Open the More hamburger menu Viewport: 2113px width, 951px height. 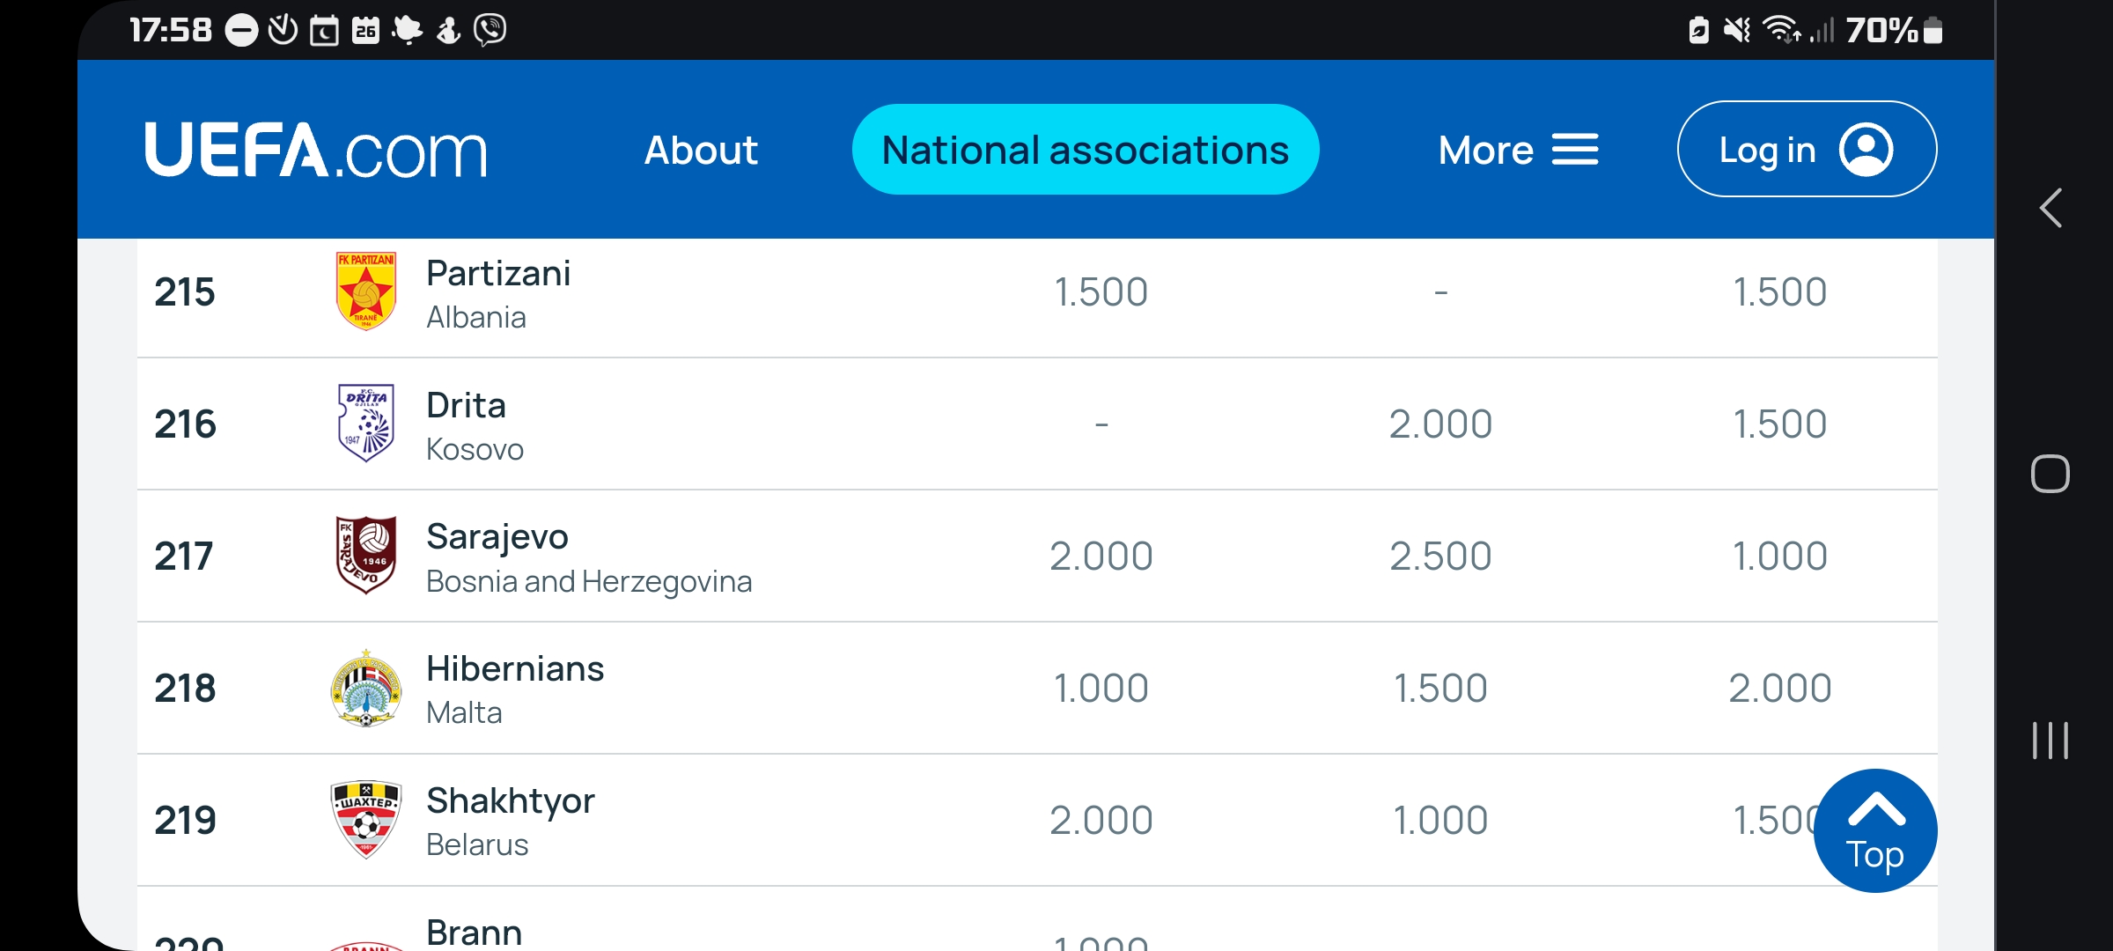(x=1518, y=150)
